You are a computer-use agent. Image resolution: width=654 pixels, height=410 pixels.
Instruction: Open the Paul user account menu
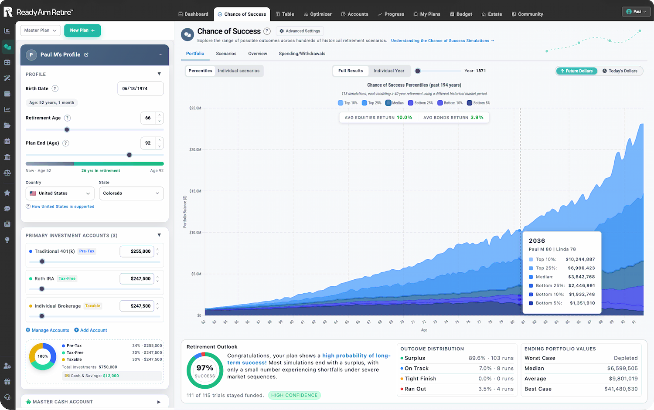tap(636, 12)
